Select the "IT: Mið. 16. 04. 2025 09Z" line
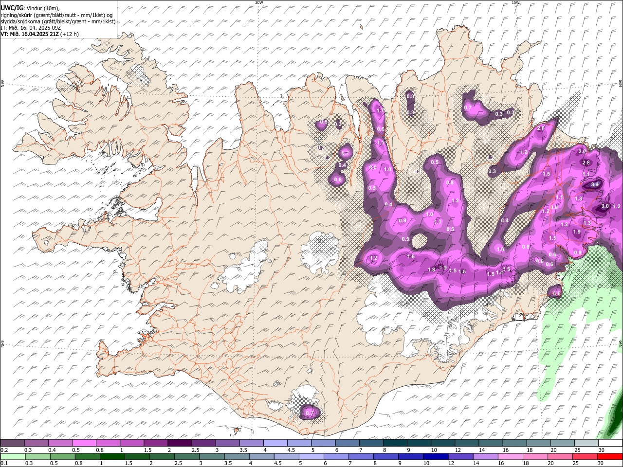This screenshot has height=467, width=623. [31, 28]
